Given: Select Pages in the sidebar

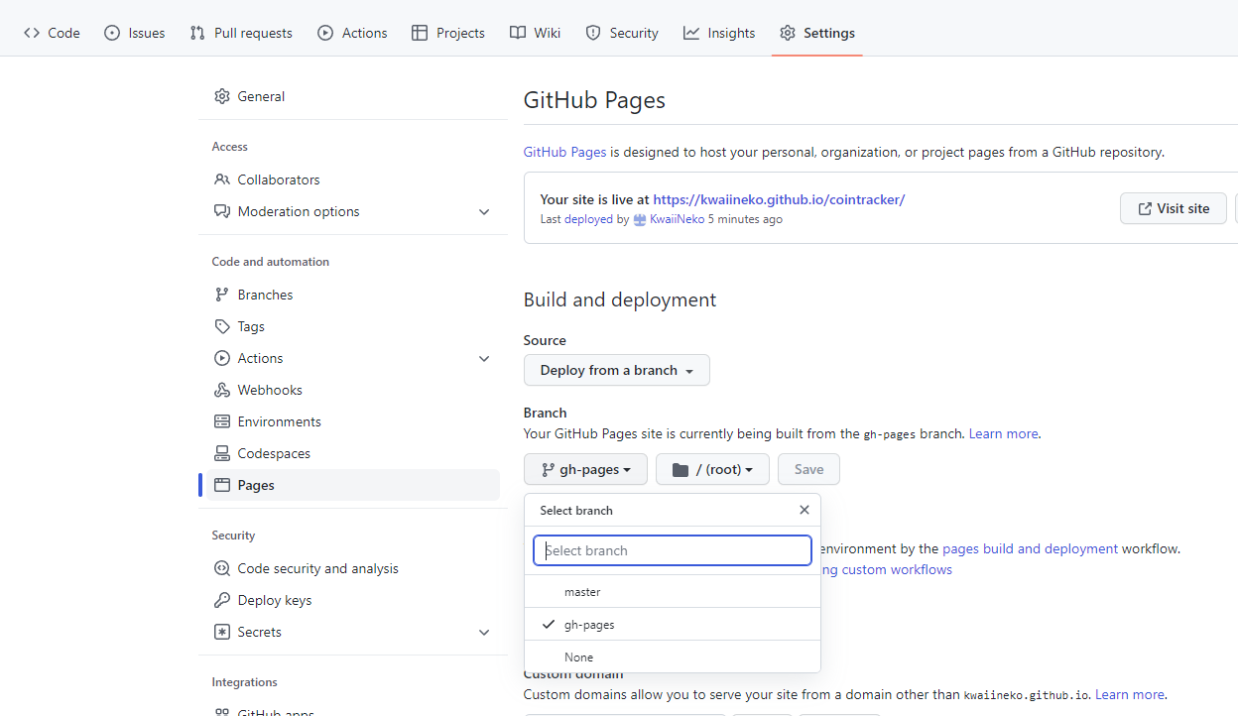Looking at the screenshot, I should coord(353,485).
